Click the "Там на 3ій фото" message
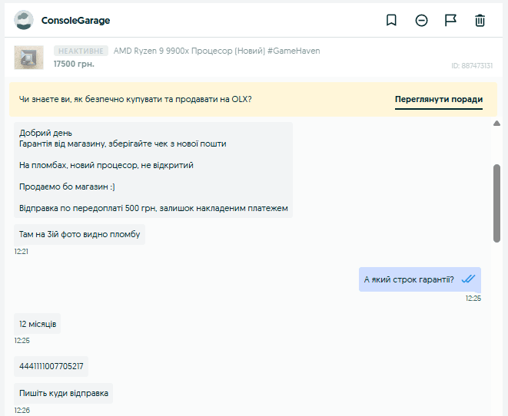Viewport: 508px width, 416px height. (x=80, y=234)
